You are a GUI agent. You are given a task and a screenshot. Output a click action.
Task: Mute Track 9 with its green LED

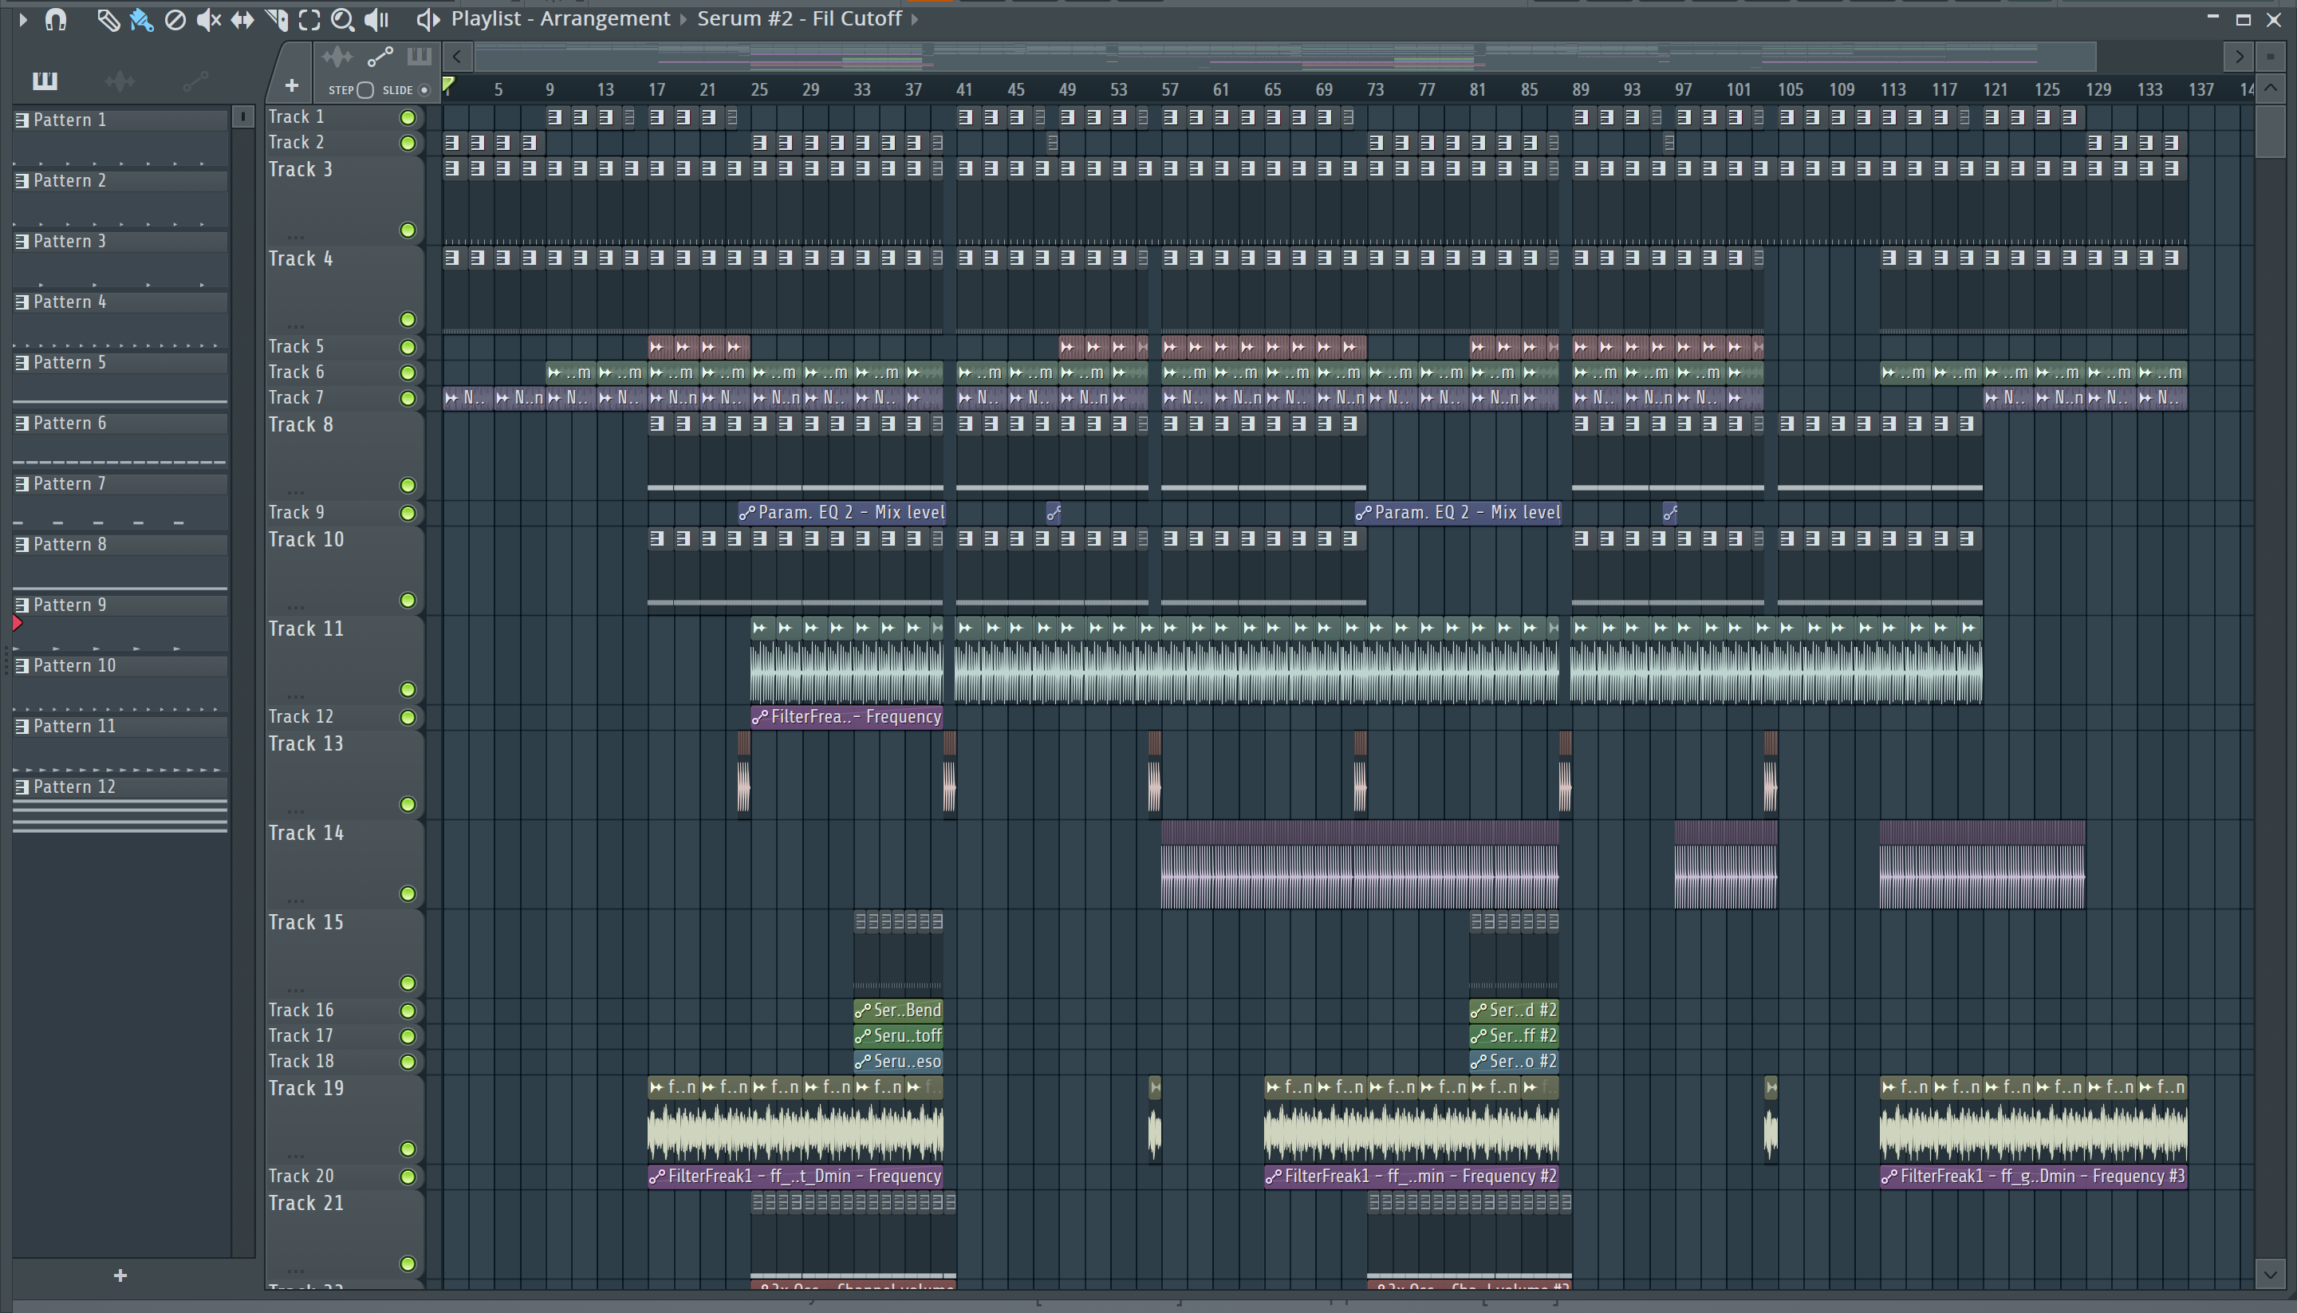408,513
